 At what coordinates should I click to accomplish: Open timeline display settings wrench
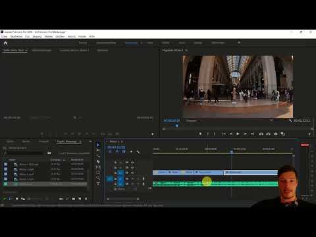point(138,151)
